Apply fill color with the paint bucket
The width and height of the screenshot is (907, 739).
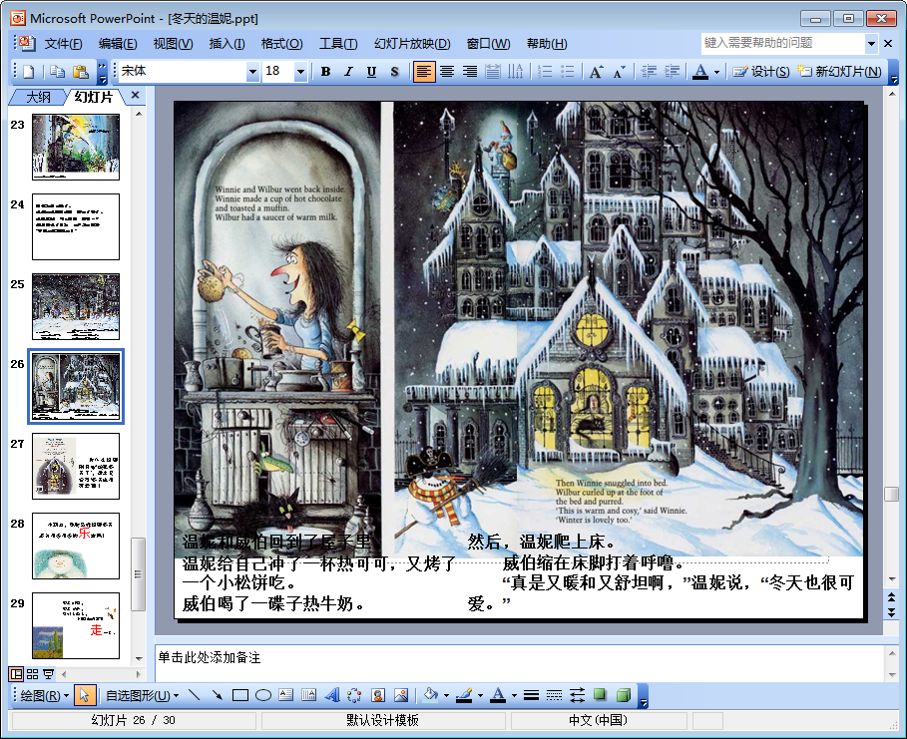(x=430, y=696)
